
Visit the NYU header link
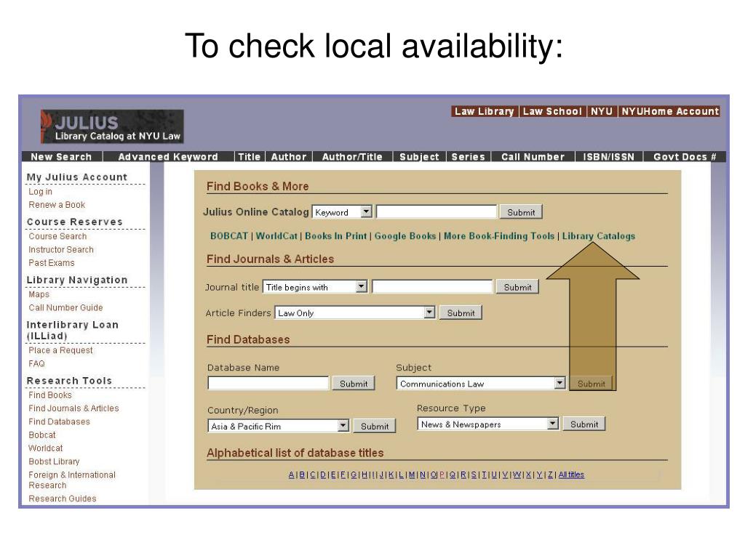click(602, 111)
